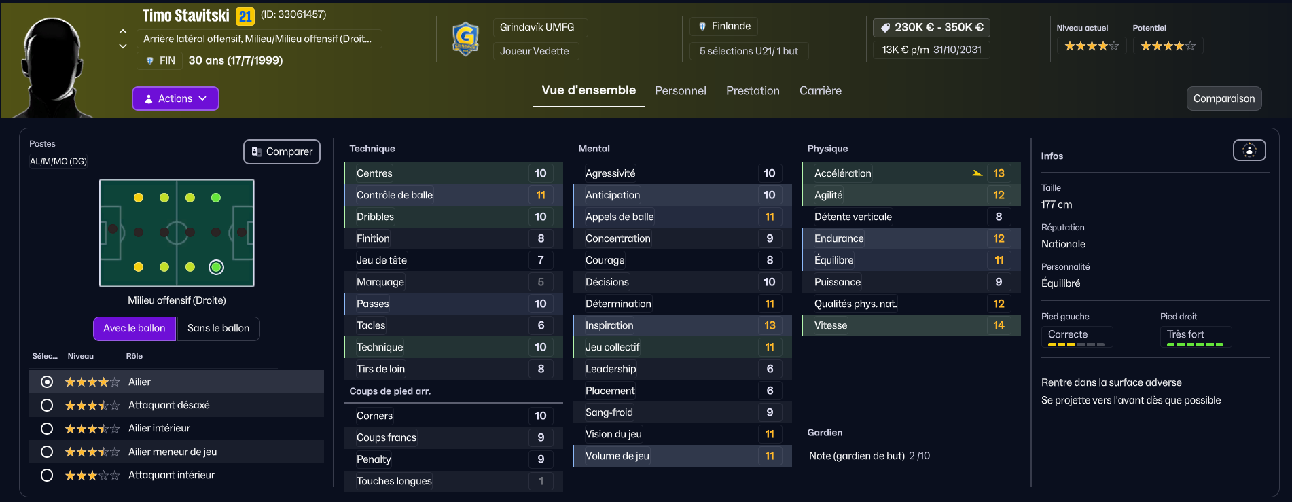Open the player info settings icon

click(x=1249, y=150)
